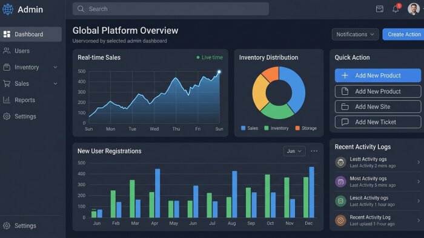Click the purple Most Activity ogs icon
Viewport: 424px width, 238px height.
(x=340, y=182)
